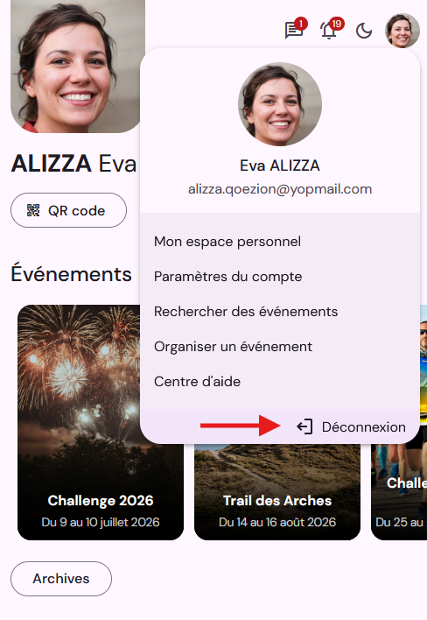
Task: Open the Trail des Arches event card
Action: 277,492
